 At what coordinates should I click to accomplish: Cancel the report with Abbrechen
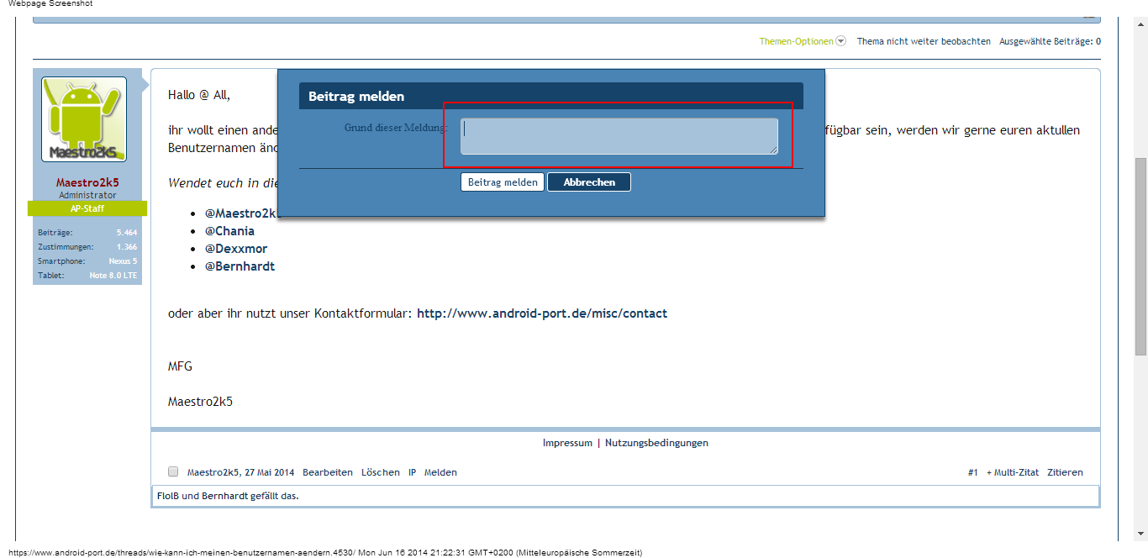[x=588, y=182]
